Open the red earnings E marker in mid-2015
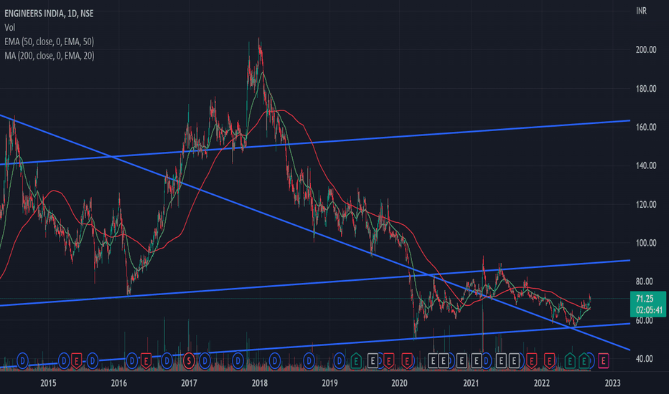 coord(76,361)
